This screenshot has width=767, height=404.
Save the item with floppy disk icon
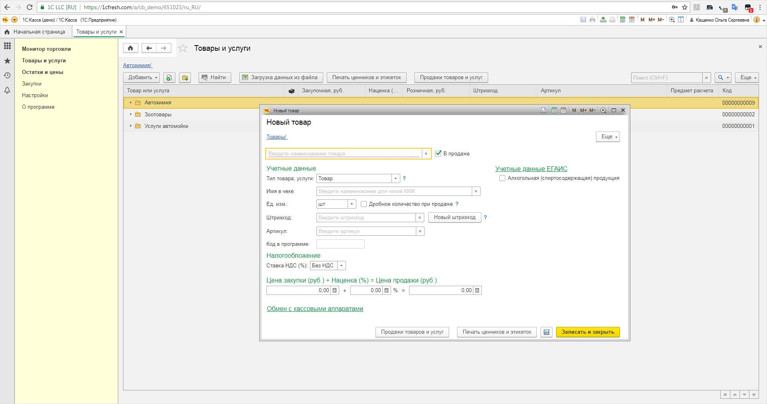point(546,332)
